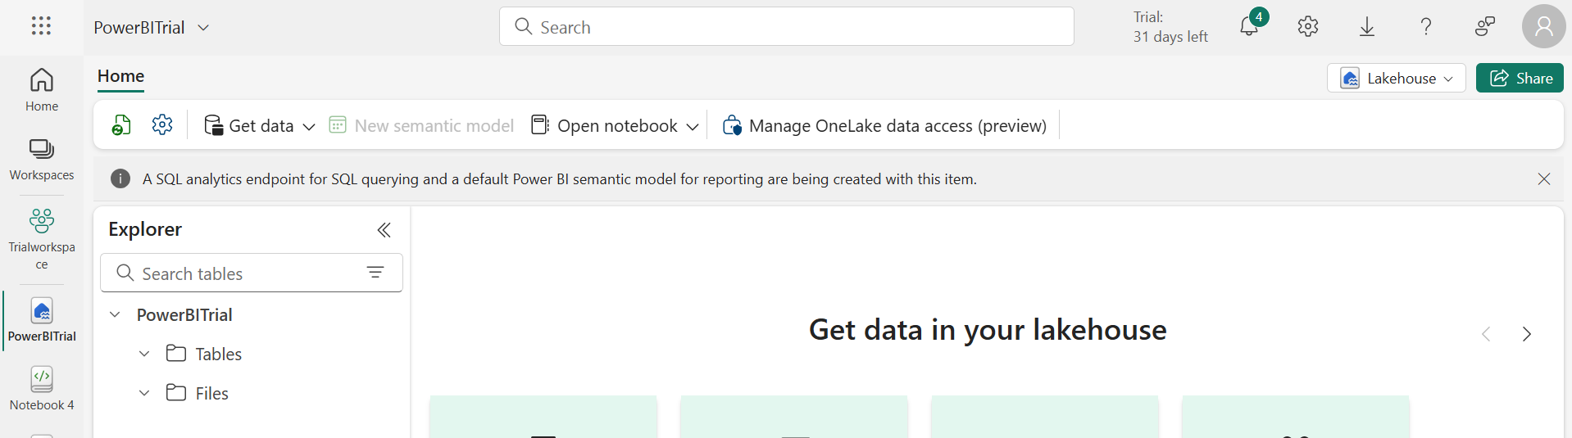Go to Workspaces in left navigation
Screen dimensions: 1572x438
pyautogui.click(x=42, y=159)
